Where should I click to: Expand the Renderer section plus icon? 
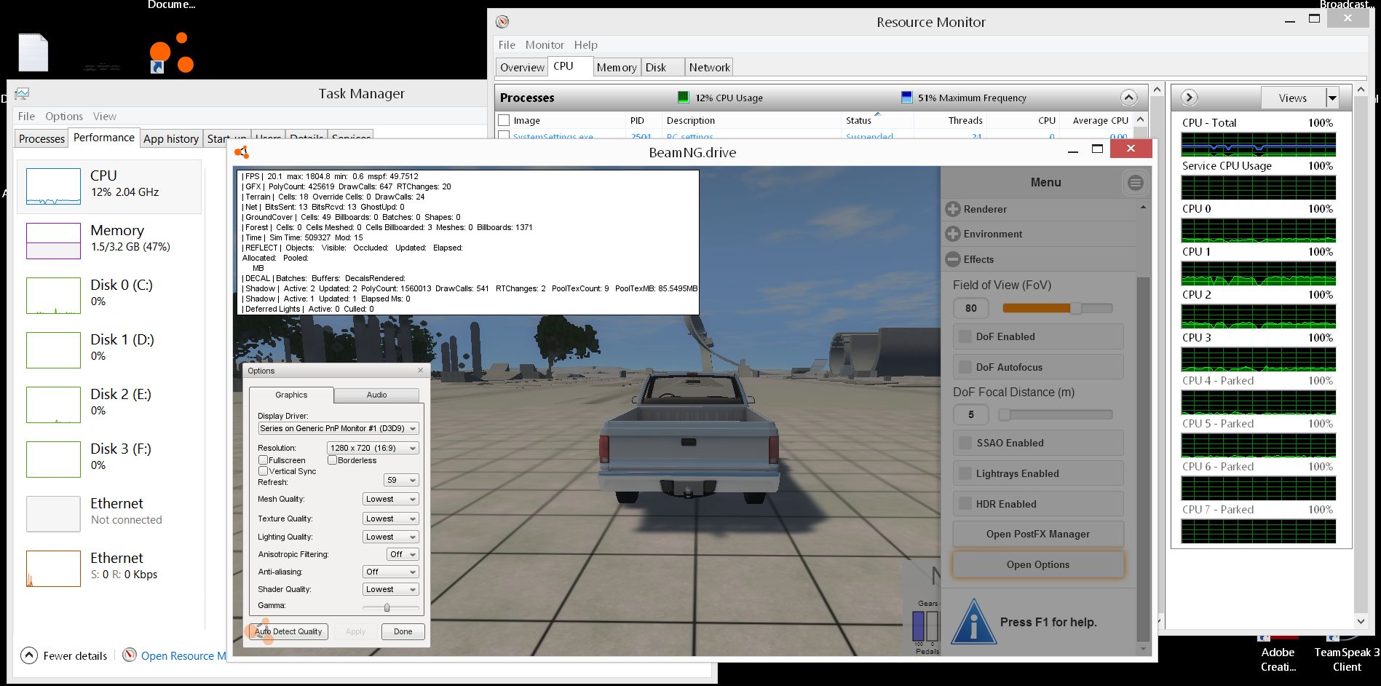[952, 209]
